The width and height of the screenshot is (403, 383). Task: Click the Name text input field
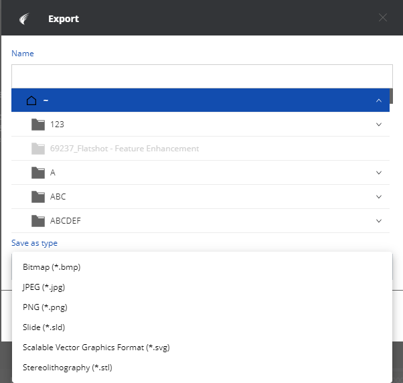click(x=201, y=75)
